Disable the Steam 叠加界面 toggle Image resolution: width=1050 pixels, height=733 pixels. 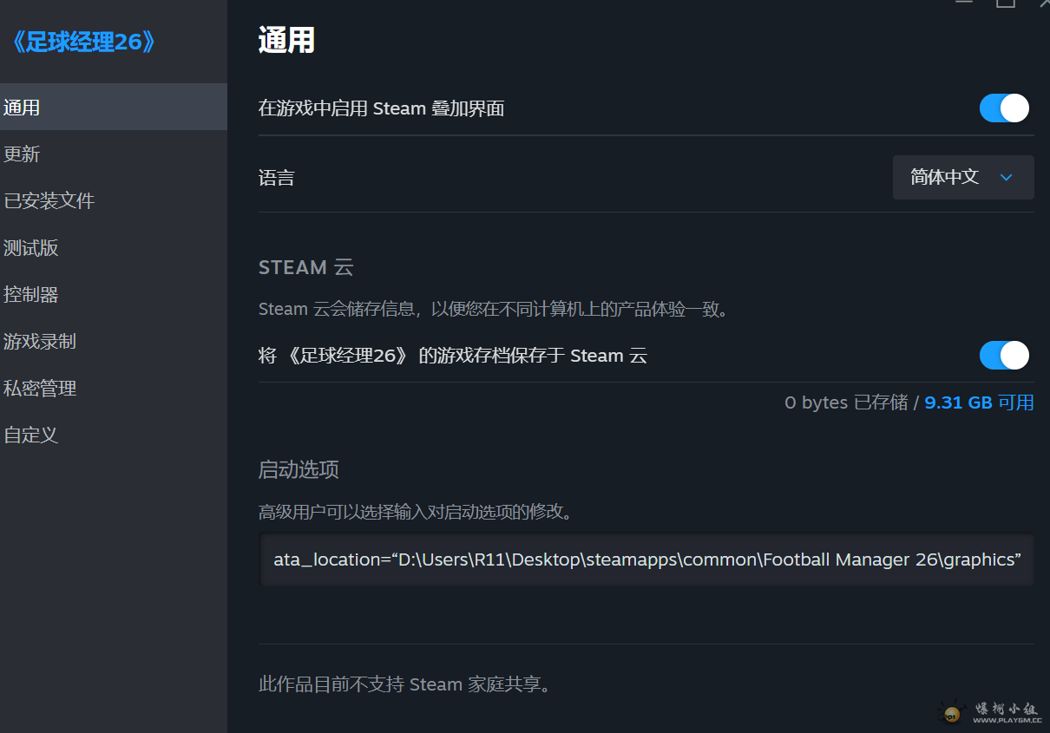(x=1004, y=108)
